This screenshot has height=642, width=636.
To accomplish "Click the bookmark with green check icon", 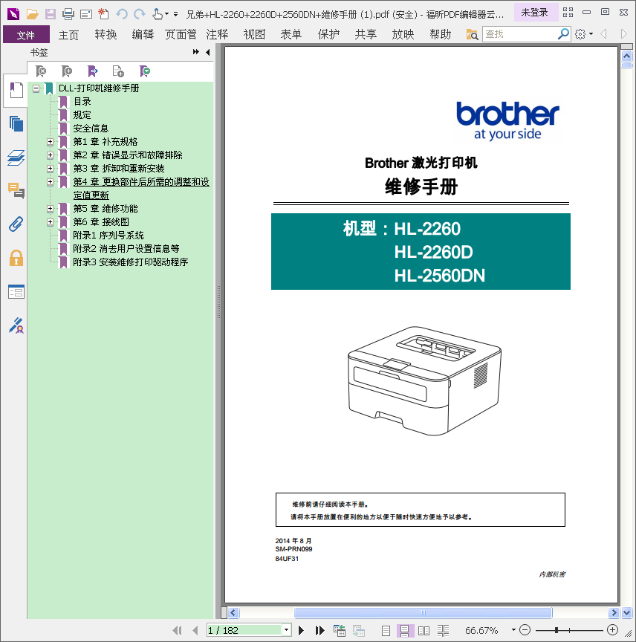I will pyautogui.click(x=145, y=71).
